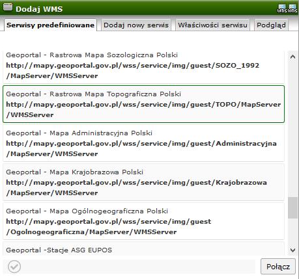Select Geoportal - Rastrowa Mapa Sozologiczna Polski
The image size is (299, 279).
click(x=143, y=67)
